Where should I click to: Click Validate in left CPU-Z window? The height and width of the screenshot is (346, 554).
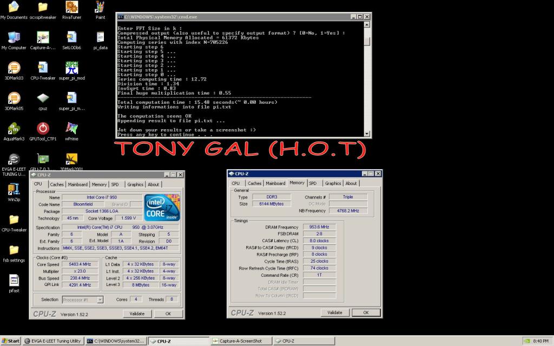click(137, 314)
